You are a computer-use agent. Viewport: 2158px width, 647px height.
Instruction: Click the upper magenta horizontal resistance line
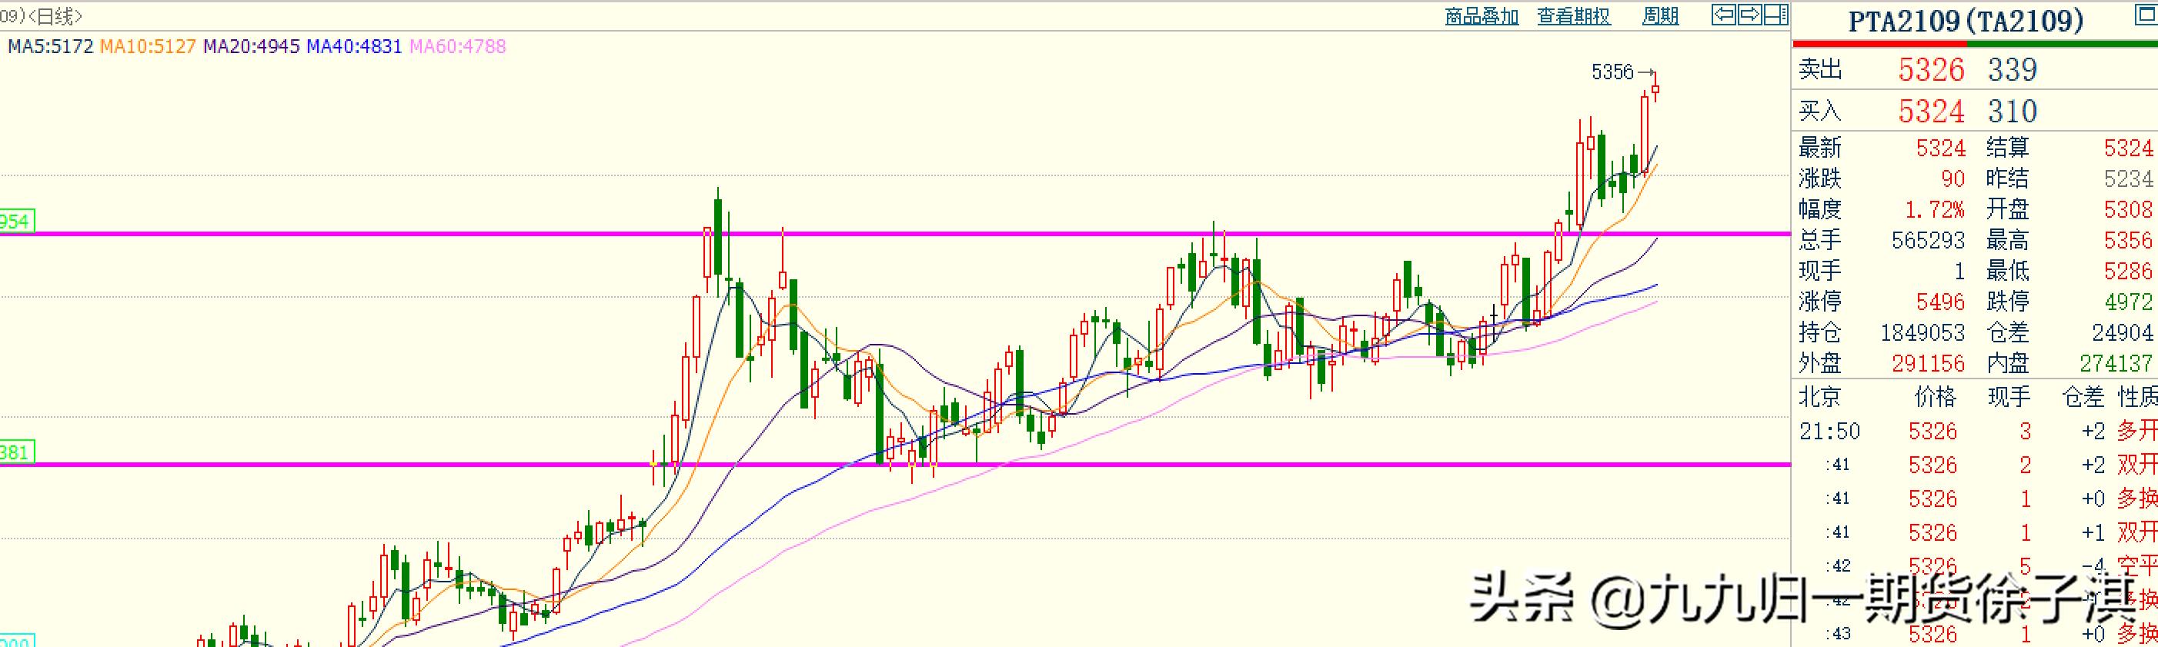coord(895,234)
